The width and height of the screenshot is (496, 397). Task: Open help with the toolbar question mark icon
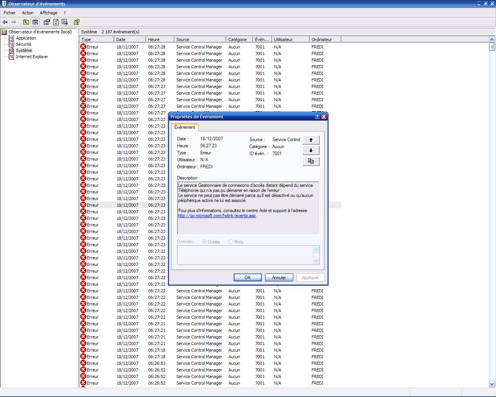[76, 22]
